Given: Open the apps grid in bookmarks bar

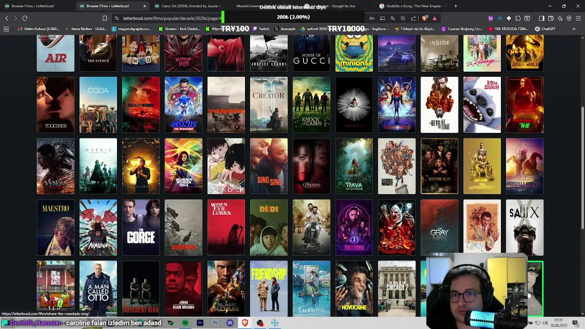Looking at the screenshot, I should click(x=6, y=29).
